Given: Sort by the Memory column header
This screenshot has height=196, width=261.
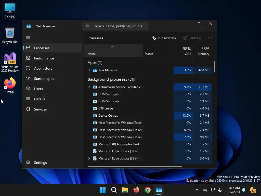Looking at the screenshot, I should [202, 51].
